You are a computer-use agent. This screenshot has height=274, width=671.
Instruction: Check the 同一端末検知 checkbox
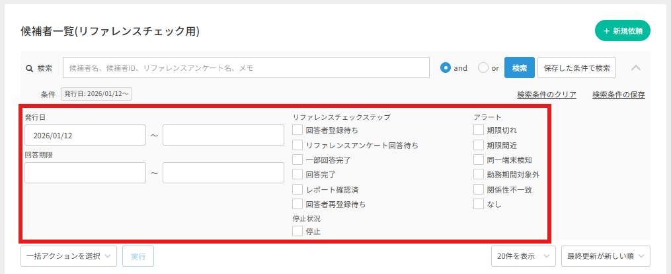click(479, 160)
